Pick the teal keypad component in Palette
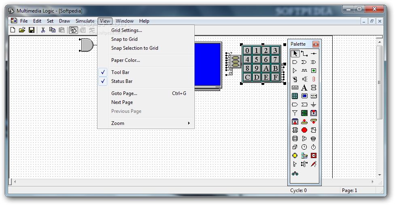The image size is (395, 205). coord(295,96)
